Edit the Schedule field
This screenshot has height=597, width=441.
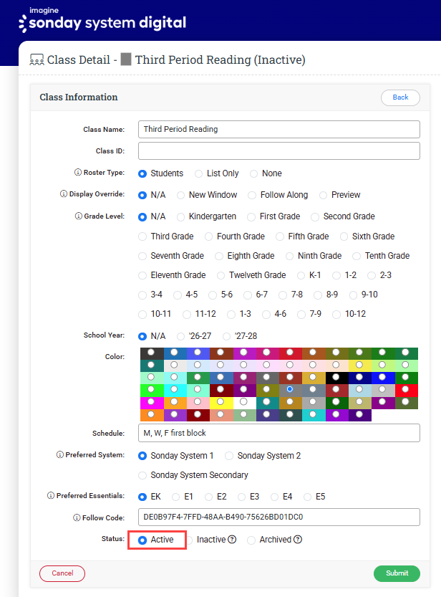[279, 433]
